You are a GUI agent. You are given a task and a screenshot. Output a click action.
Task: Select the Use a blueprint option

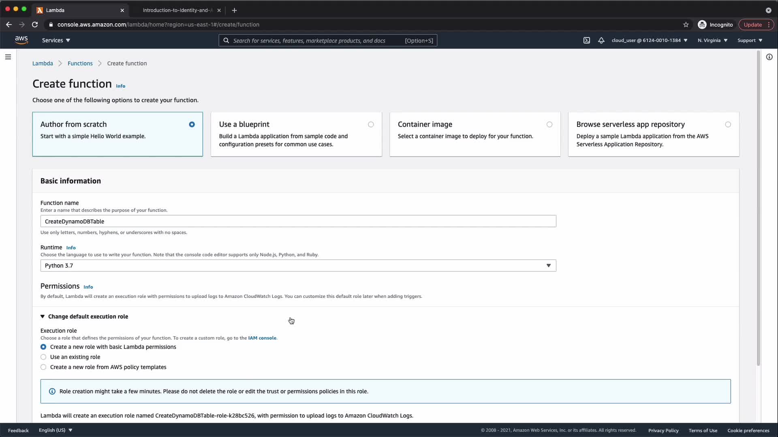pos(370,125)
